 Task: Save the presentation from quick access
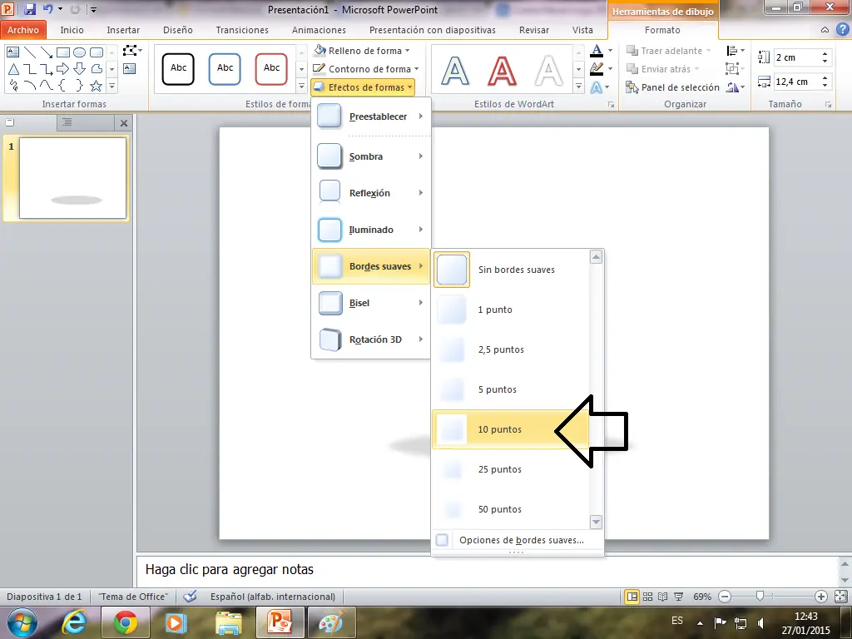point(30,9)
